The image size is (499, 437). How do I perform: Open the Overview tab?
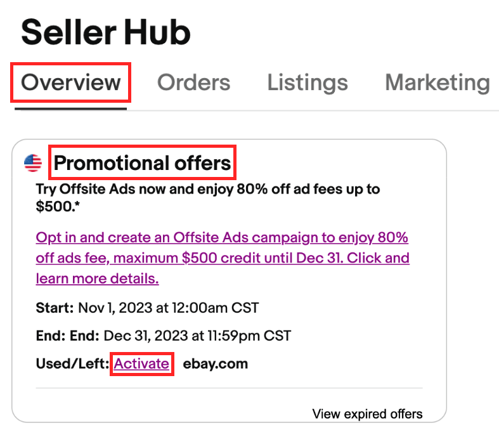click(x=70, y=82)
